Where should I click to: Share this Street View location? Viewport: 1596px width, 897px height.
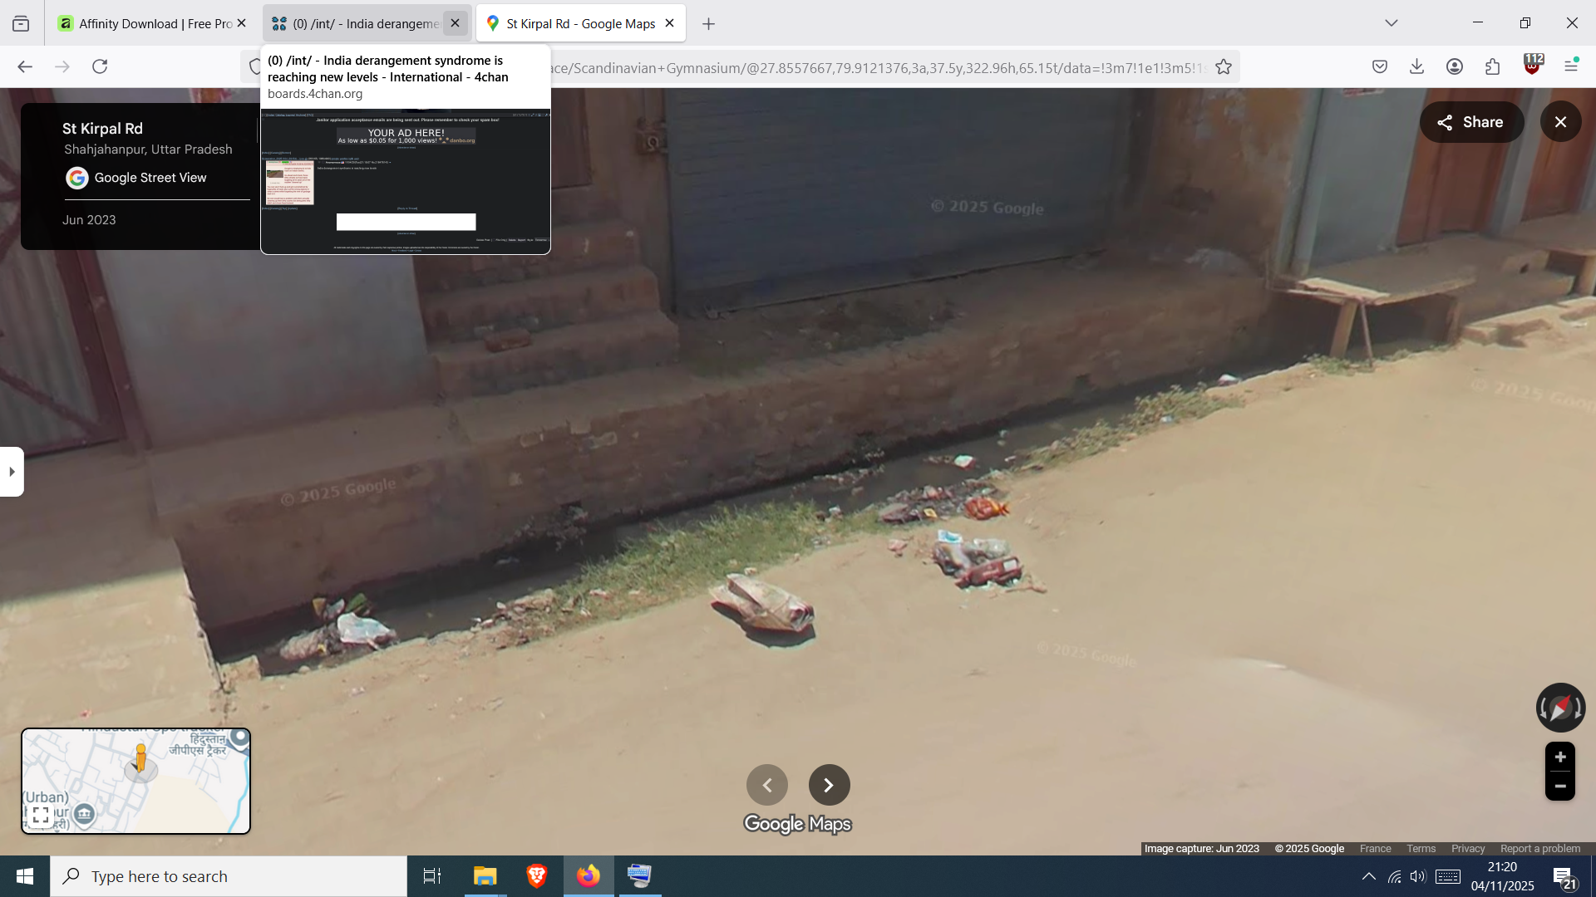coord(1471,122)
